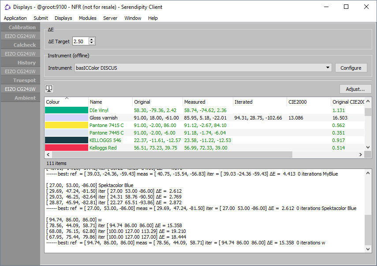This screenshot has width=377, height=266.
Task: Sort by the Measured column header
Action: point(208,102)
